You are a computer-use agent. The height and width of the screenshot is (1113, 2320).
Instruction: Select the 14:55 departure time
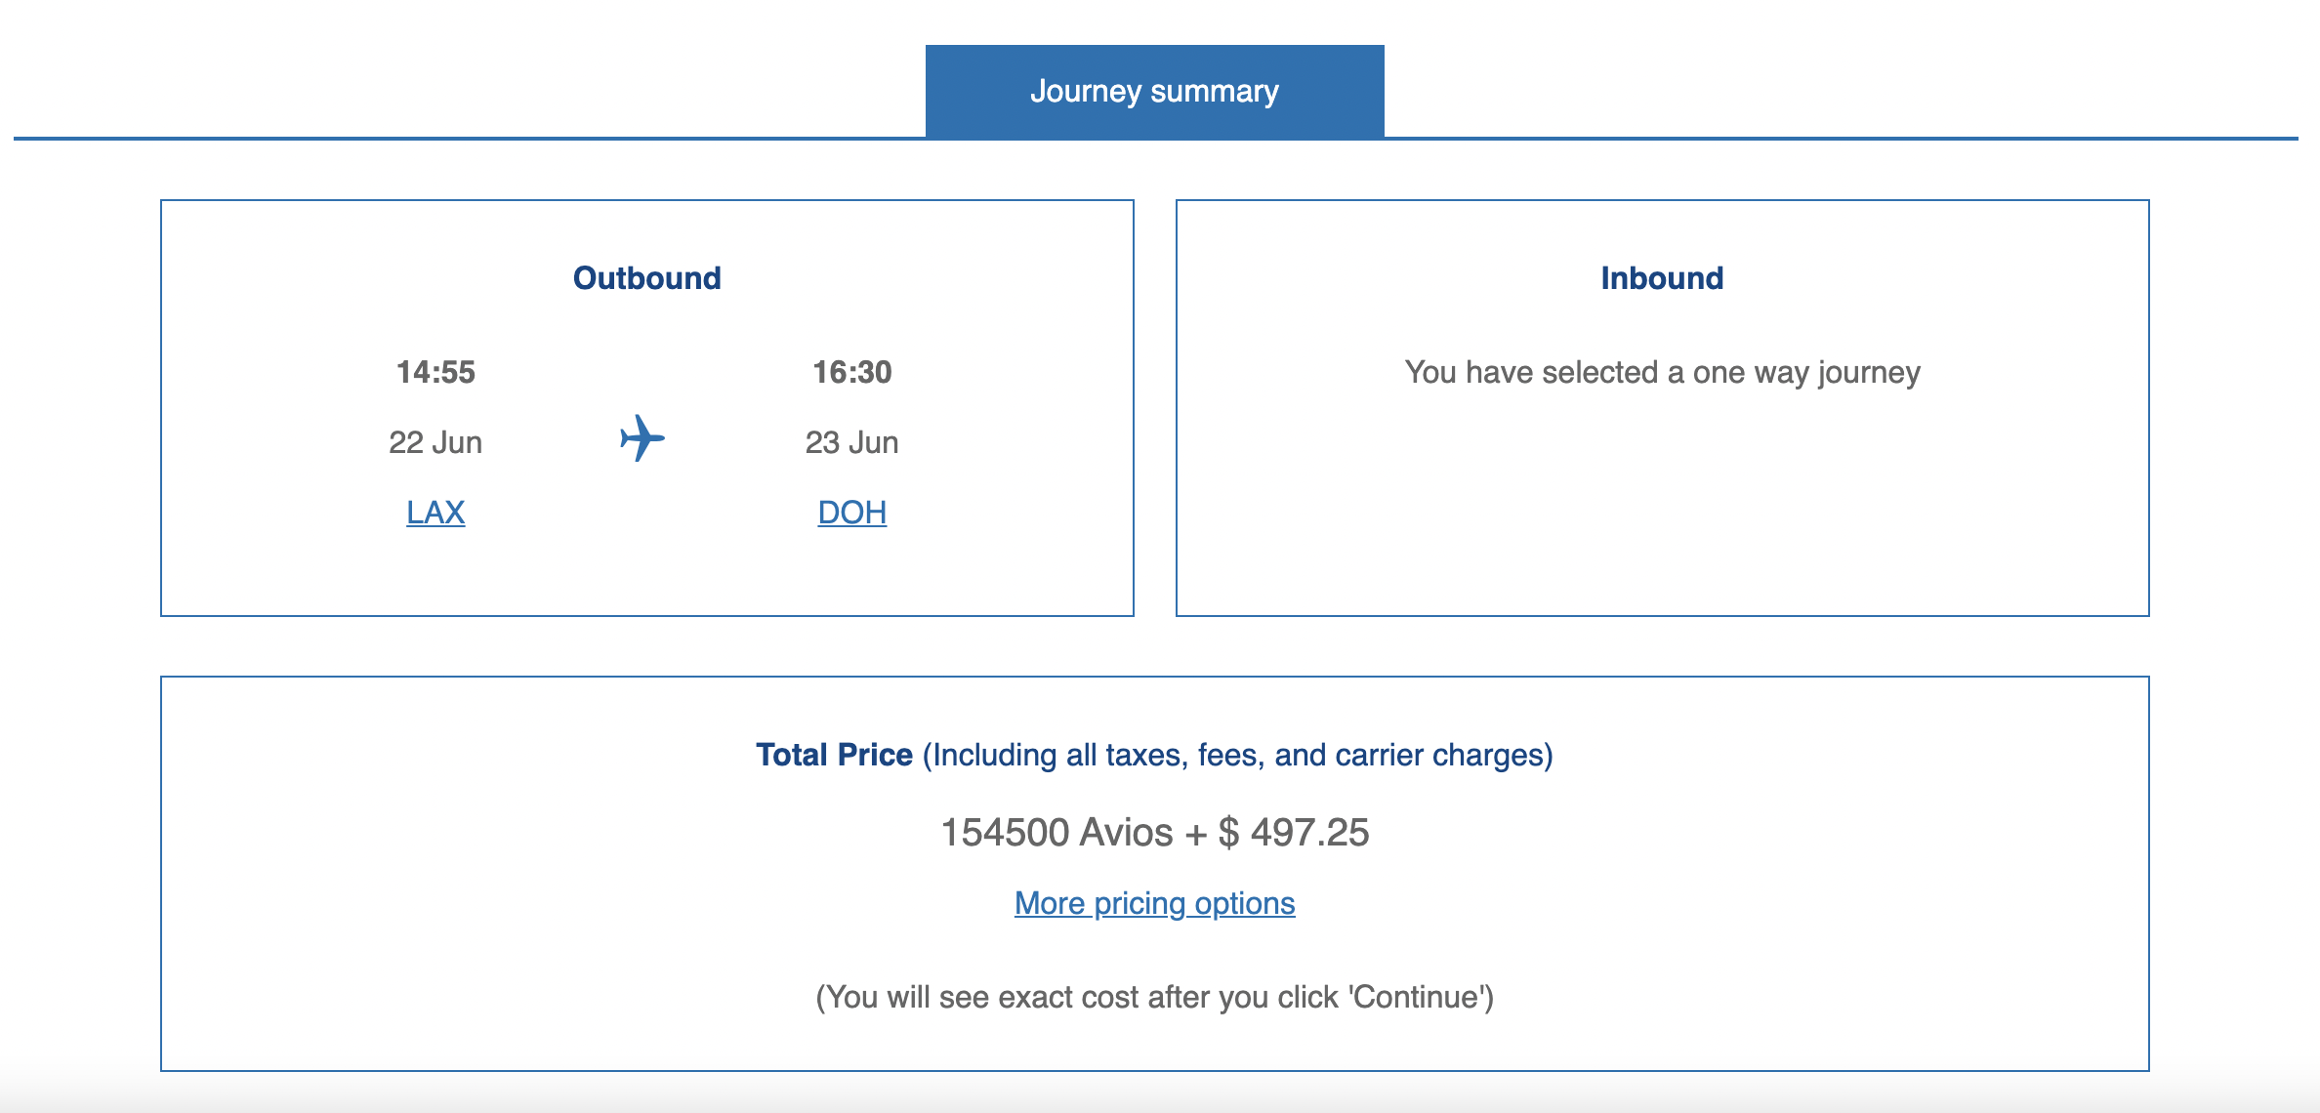pyautogui.click(x=435, y=372)
